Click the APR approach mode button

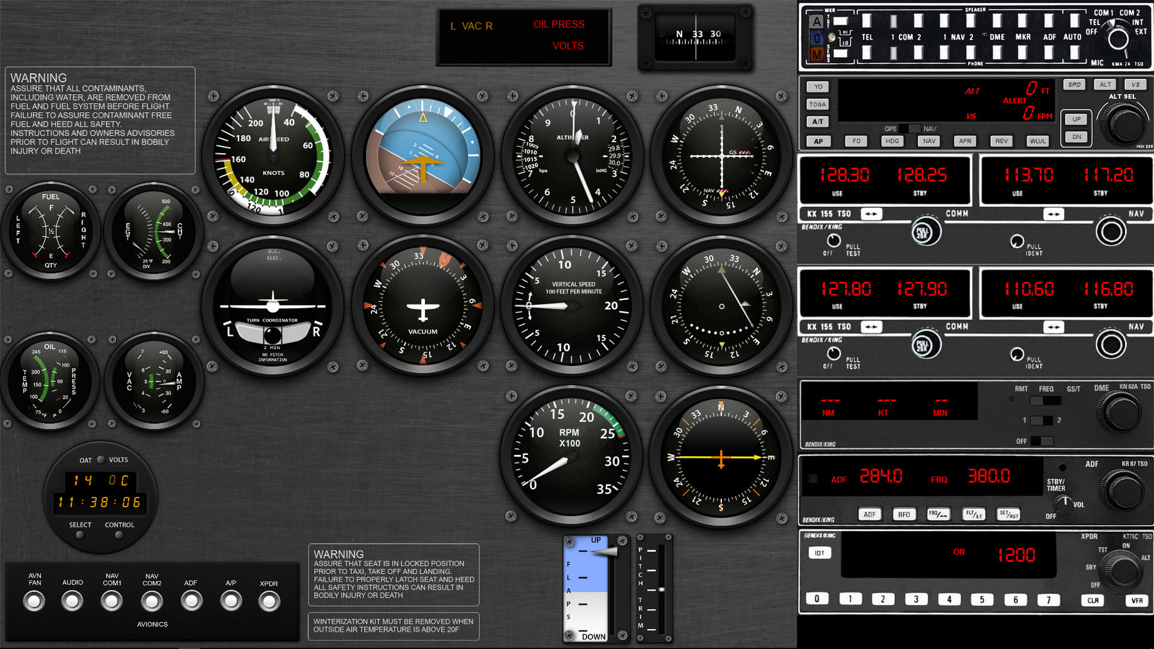pos(965,141)
